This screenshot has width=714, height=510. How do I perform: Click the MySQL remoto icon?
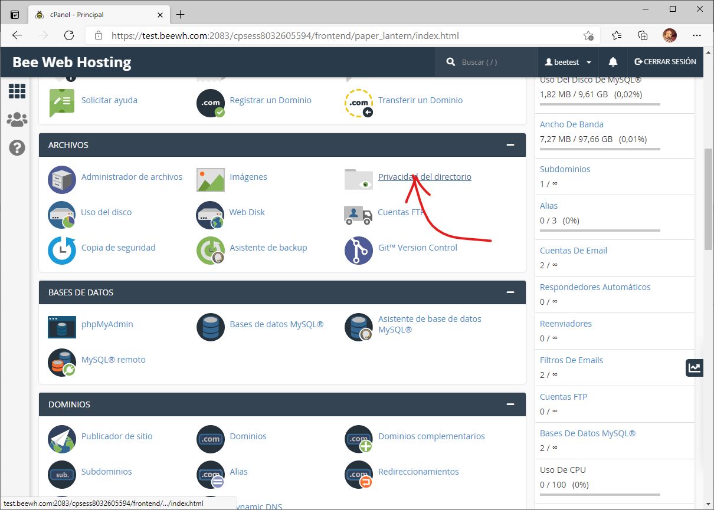click(x=62, y=363)
